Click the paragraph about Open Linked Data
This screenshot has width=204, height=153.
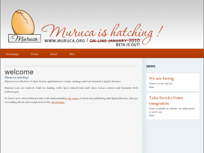click(71, 90)
